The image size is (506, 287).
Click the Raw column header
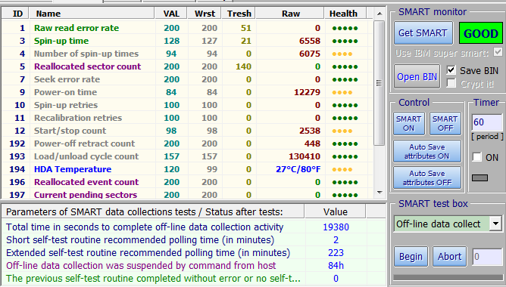(290, 14)
